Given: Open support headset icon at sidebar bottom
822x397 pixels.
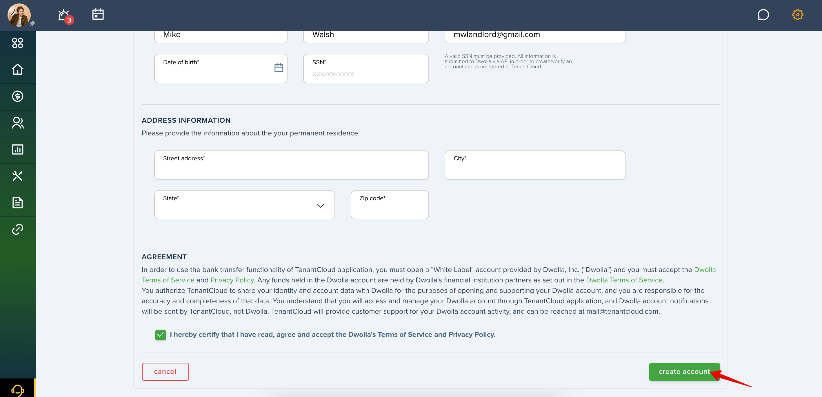Looking at the screenshot, I should click(18, 390).
